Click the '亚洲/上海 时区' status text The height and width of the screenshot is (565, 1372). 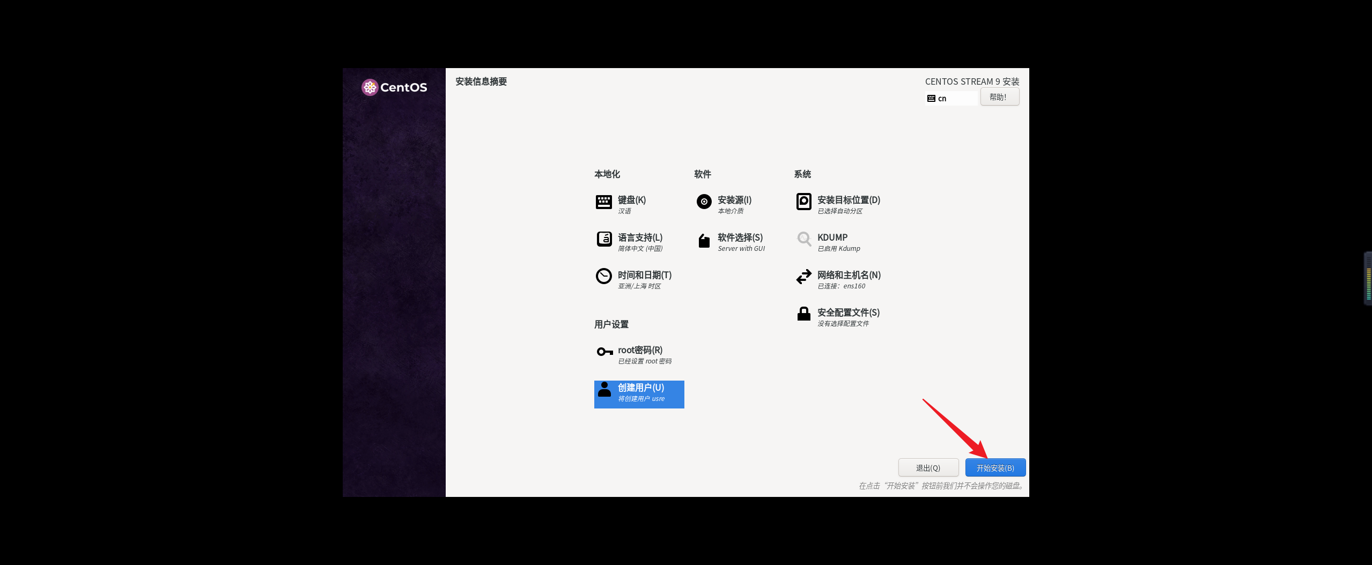pos(639,286)
